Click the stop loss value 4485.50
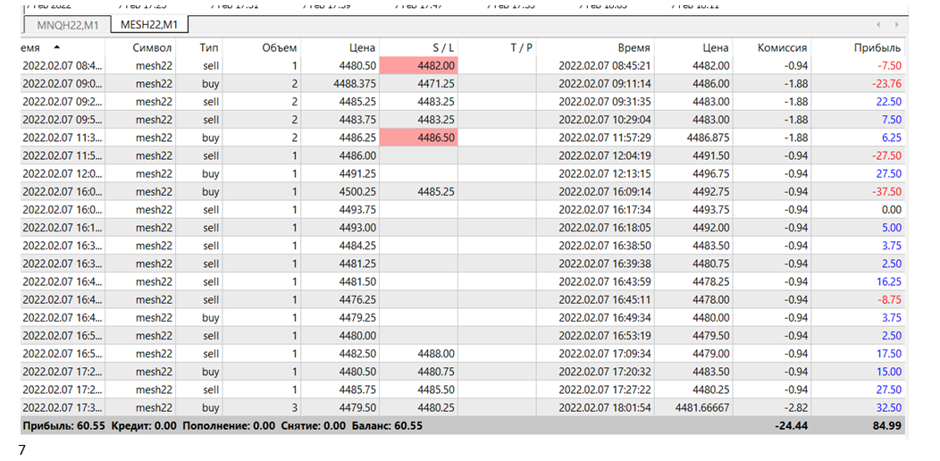The width and height of the screenshot is (940, 461). (436, 390)
